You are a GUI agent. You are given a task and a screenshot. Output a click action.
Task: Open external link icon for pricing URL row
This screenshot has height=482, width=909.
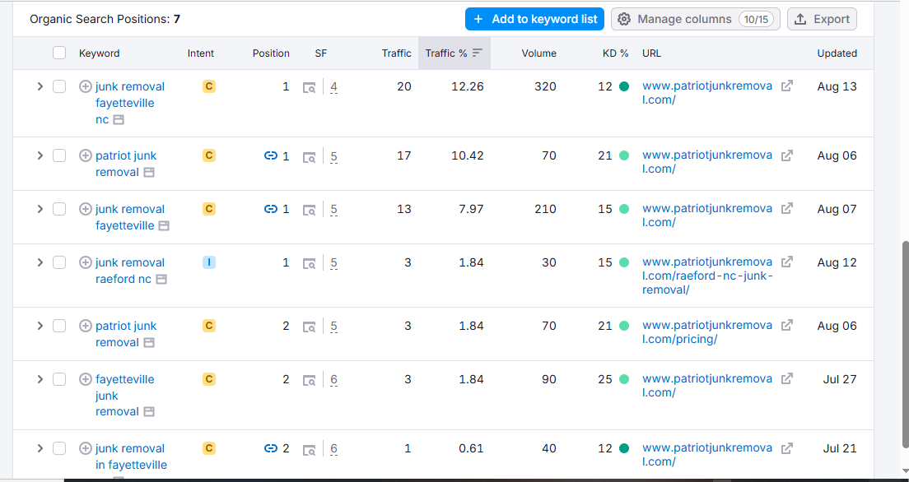(786, 326)
